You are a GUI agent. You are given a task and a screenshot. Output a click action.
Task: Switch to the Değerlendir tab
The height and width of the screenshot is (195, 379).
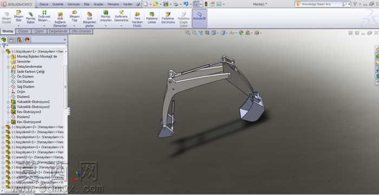point(58,31)
